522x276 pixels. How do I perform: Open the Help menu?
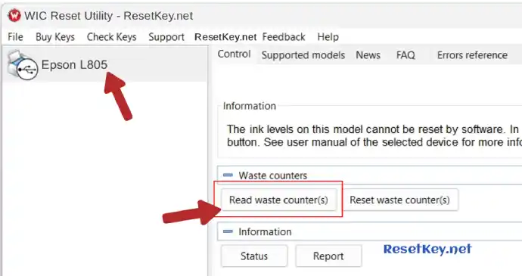point(328,36)
